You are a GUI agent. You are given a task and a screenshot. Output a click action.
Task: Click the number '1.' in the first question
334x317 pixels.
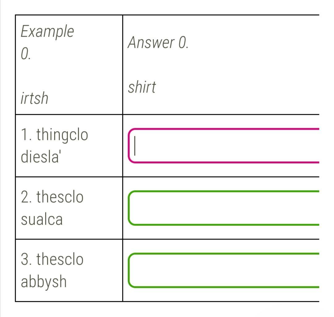coord(27,135)
